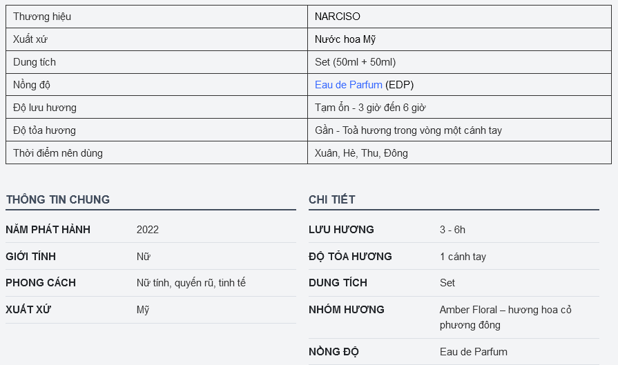This screenshot has height=365, width=618.
Task: Click the XUẤT XỨ Mỹ value
Action: pyautogui.click(x=143, y=310)
